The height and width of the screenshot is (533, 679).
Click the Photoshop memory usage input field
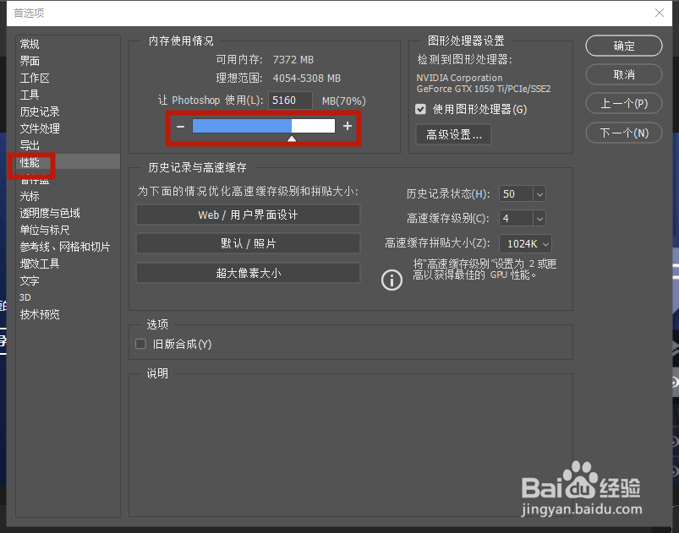[x=290, y=101]
